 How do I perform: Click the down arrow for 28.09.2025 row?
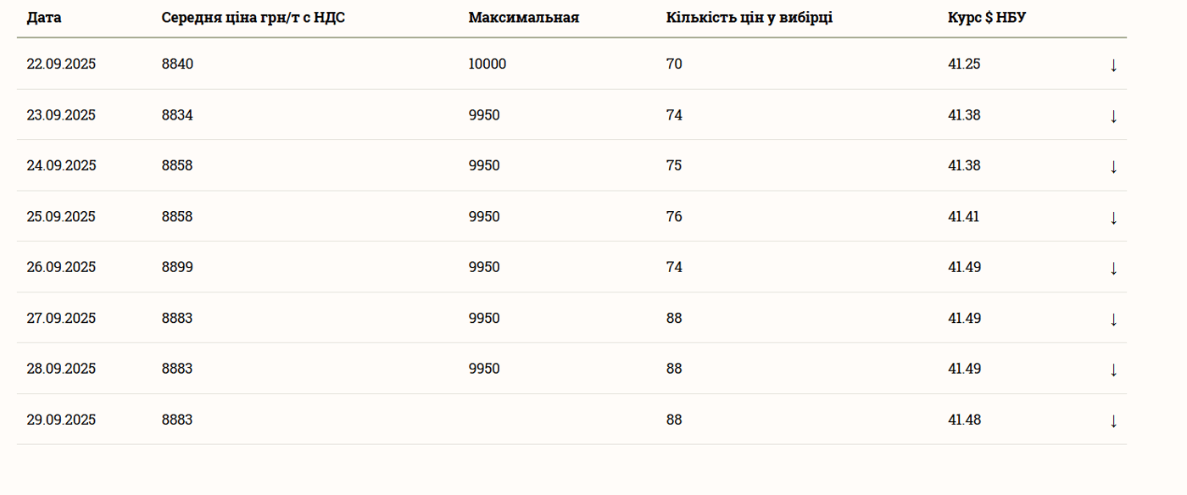coord(1113,370)
